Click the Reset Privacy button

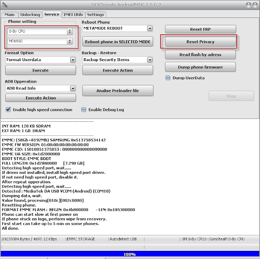click(200, 42)
